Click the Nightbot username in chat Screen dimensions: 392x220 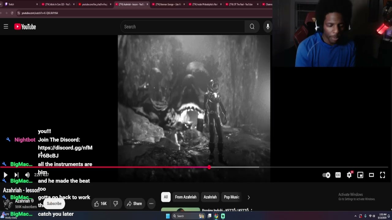coord(25,140)
